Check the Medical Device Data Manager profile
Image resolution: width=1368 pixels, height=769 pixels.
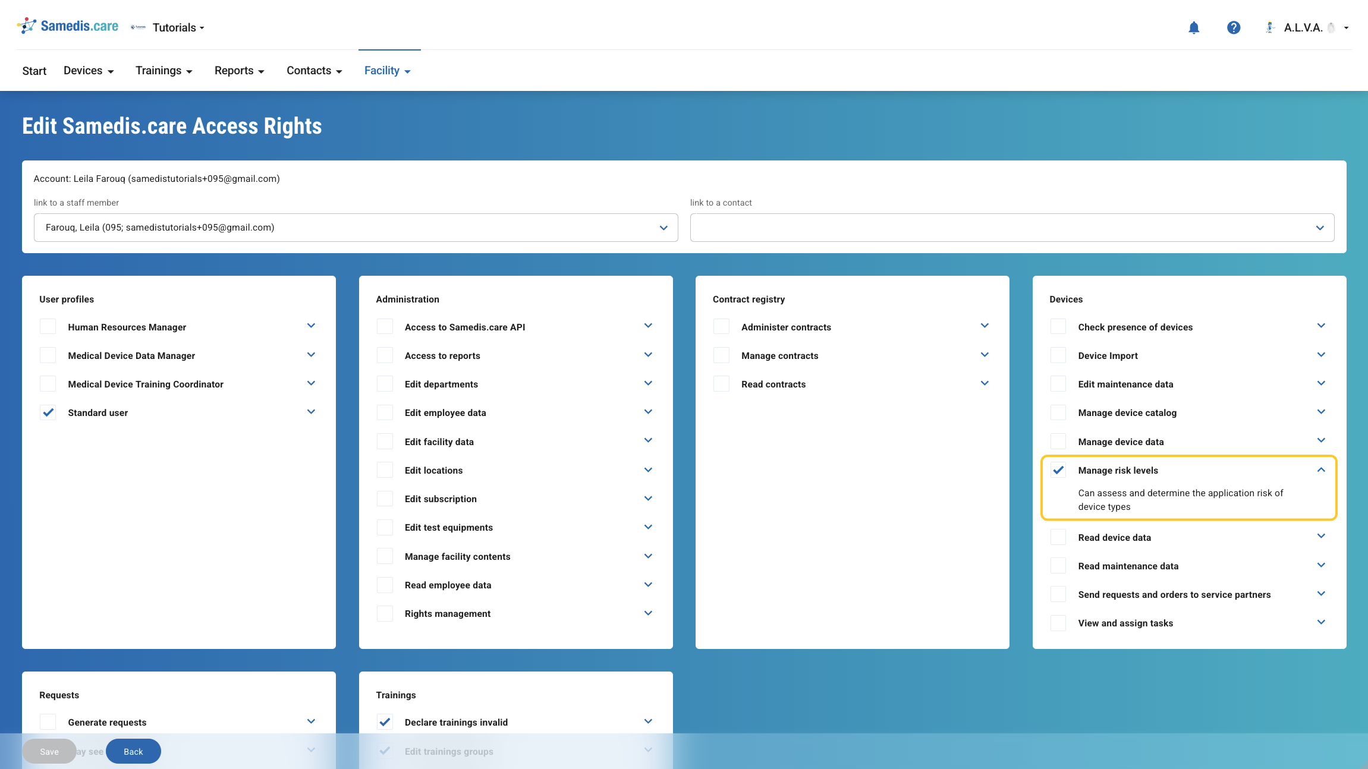pyautogui.click(x=48, y=355)
